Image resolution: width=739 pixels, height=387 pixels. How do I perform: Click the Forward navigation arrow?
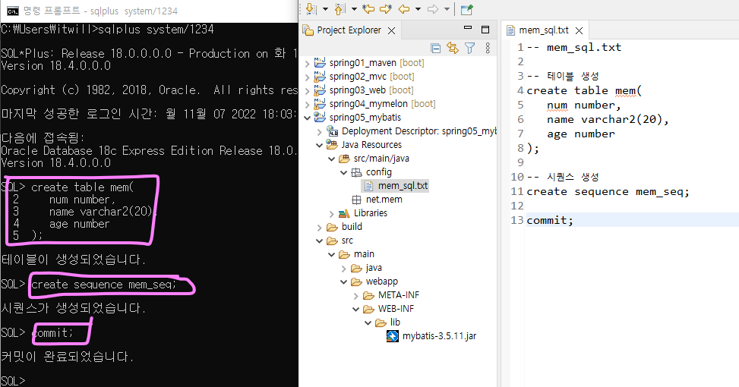click(x=433, y=9)
